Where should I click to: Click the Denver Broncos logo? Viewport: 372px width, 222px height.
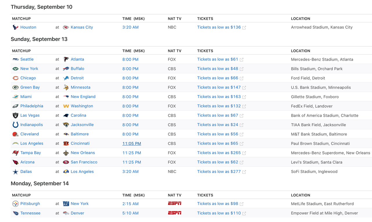pyautogui.click(x=66, y=213)
